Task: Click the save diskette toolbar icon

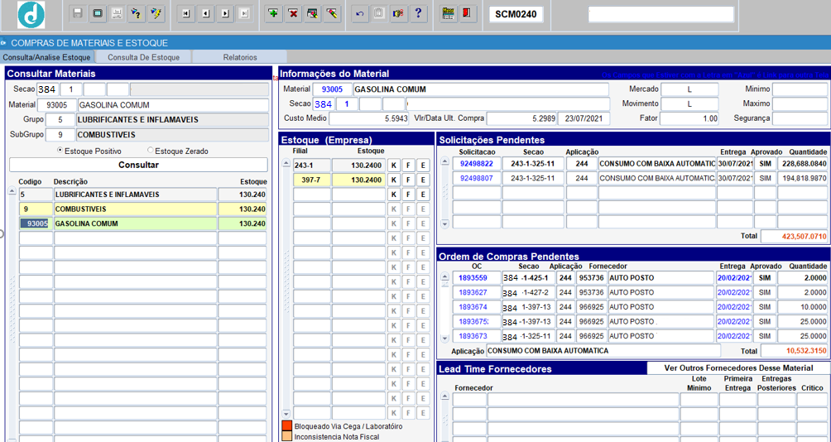Action: tap(78, 14)
